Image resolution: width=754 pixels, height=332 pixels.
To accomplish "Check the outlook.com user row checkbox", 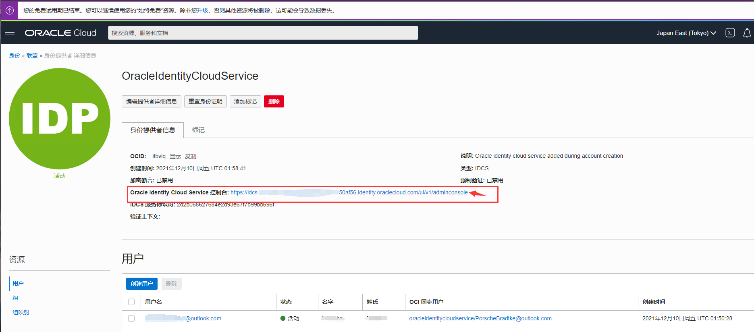I will click(x=131, y=318).
